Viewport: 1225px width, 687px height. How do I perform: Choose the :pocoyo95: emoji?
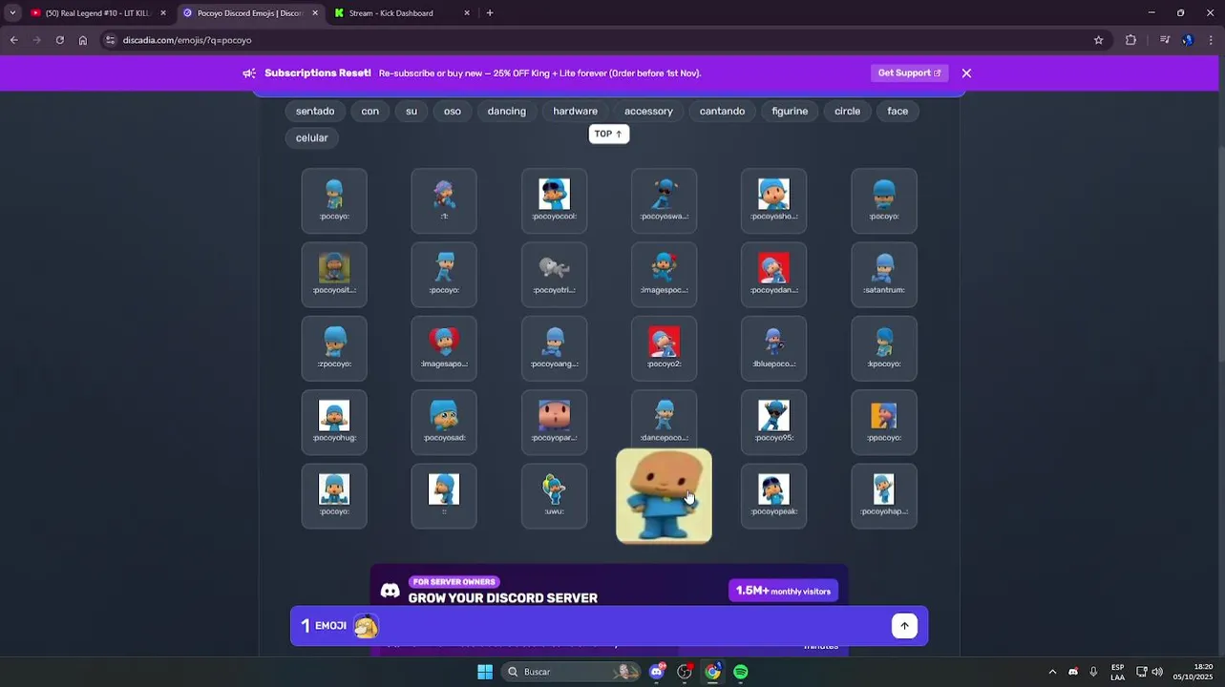(x=773, y=422)
